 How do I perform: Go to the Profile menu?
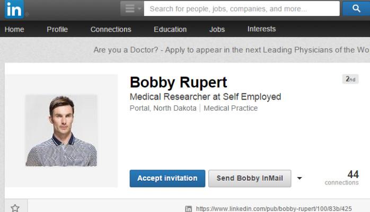[57, 29]
